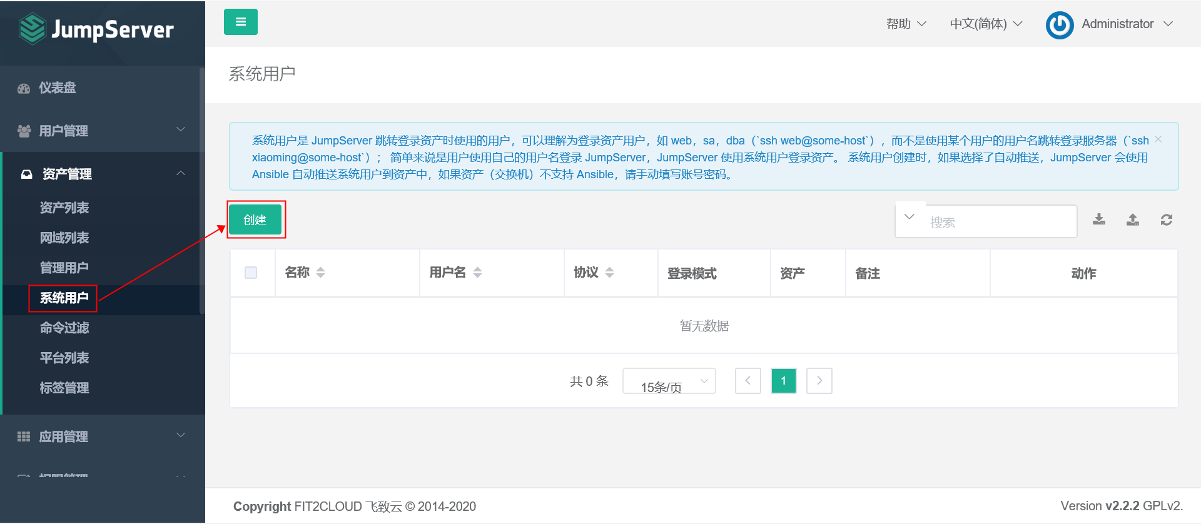The image size is (1201, 524).
Task: Open 平台列表 in the sidebar
Action: tap(64, 358)
